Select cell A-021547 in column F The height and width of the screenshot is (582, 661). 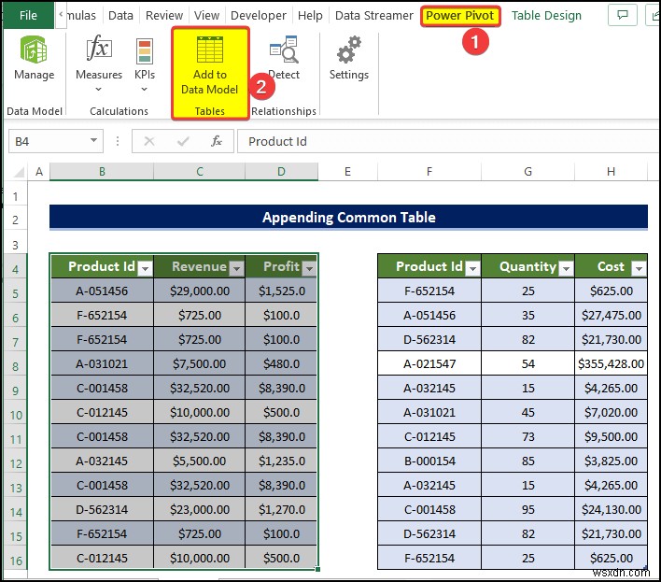click(429, 363)
